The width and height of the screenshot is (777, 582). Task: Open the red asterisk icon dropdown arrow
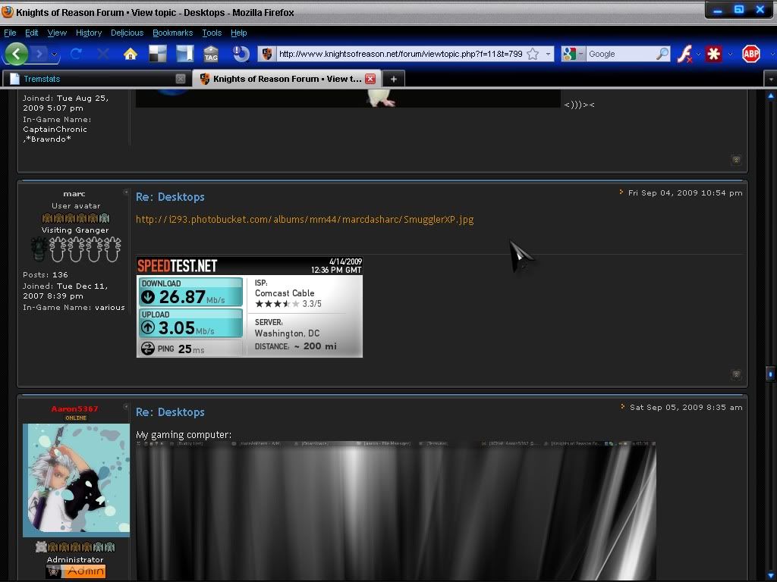coord(729,54)
